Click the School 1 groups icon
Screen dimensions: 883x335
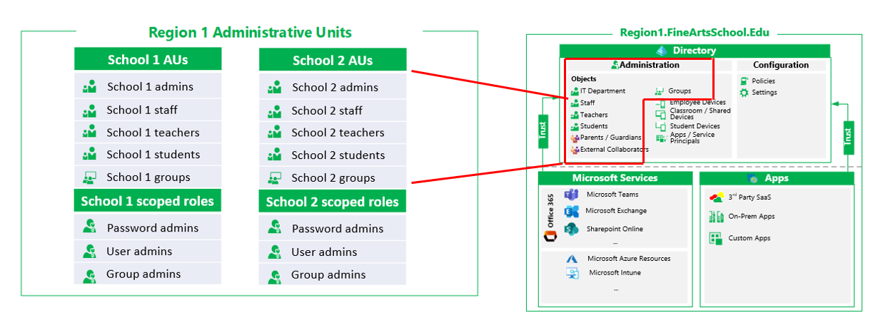point(89,177)
